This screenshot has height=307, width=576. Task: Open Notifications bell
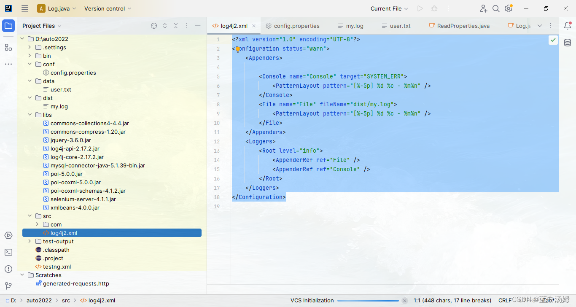click(x=568, y=26)
